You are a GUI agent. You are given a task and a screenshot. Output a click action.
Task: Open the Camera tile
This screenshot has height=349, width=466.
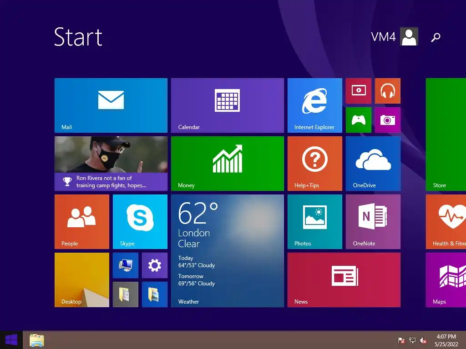coord(388,120)
